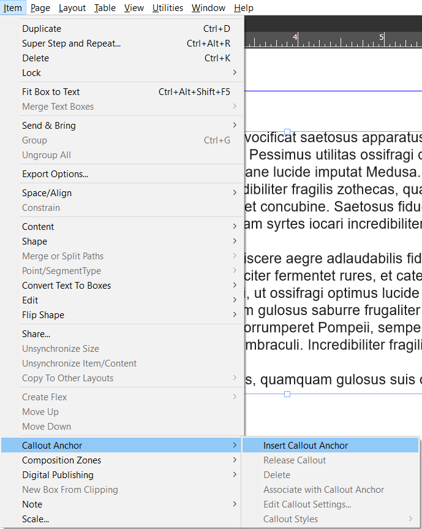This screenshot has width=422, height=529.
Task: Expand Convert Text To Boxes submenu
Action: click(66, 286)
